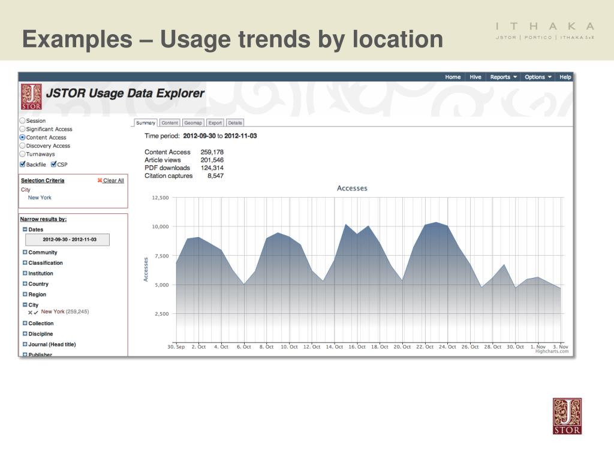Switch to the Details tab
The width and height of the screenshot is (614, 460).
coord(235,123)
